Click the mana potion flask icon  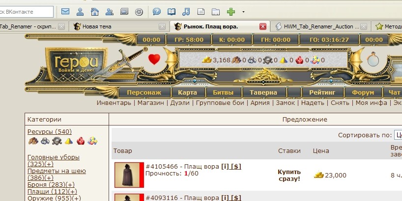373,59
